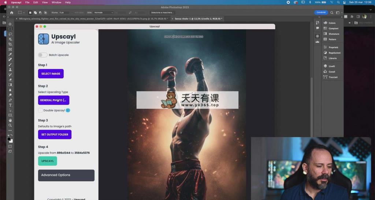Toggle Quick Mask mode icon

tap(10, 146)
